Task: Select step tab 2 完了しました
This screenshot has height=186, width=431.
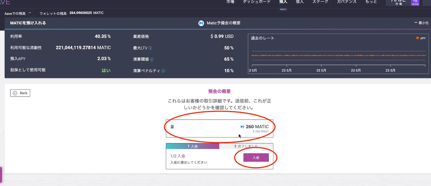Action: (x=246, y=146)
